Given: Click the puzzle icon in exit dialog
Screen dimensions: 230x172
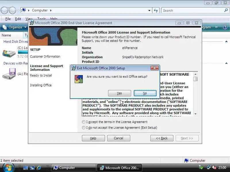Looking at the screenshot, I should coord(79,79).
